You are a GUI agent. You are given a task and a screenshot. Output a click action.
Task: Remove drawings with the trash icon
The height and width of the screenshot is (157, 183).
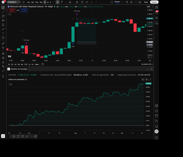(3, 76)
